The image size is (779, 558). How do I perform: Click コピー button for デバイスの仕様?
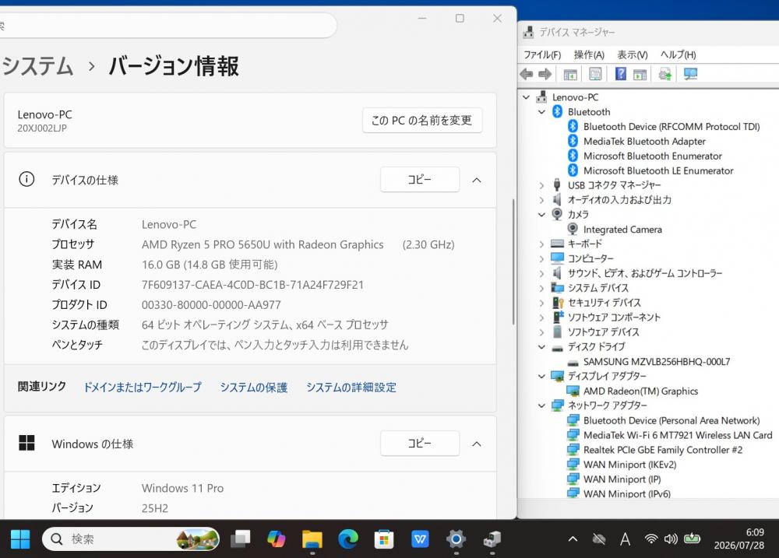(420, 180)
